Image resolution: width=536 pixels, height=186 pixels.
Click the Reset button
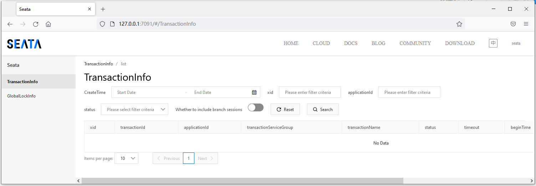pyautogui.click(x=285, y=109)
